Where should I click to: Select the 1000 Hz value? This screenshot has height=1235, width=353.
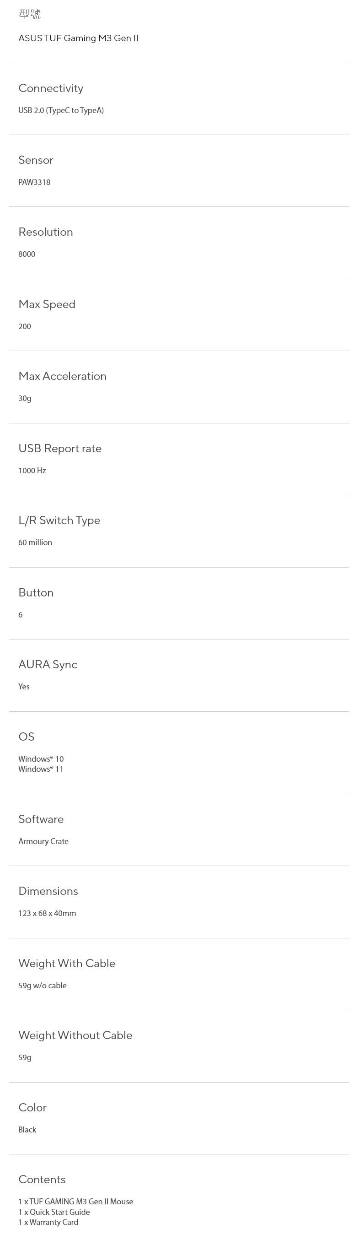tap(32, 470)
